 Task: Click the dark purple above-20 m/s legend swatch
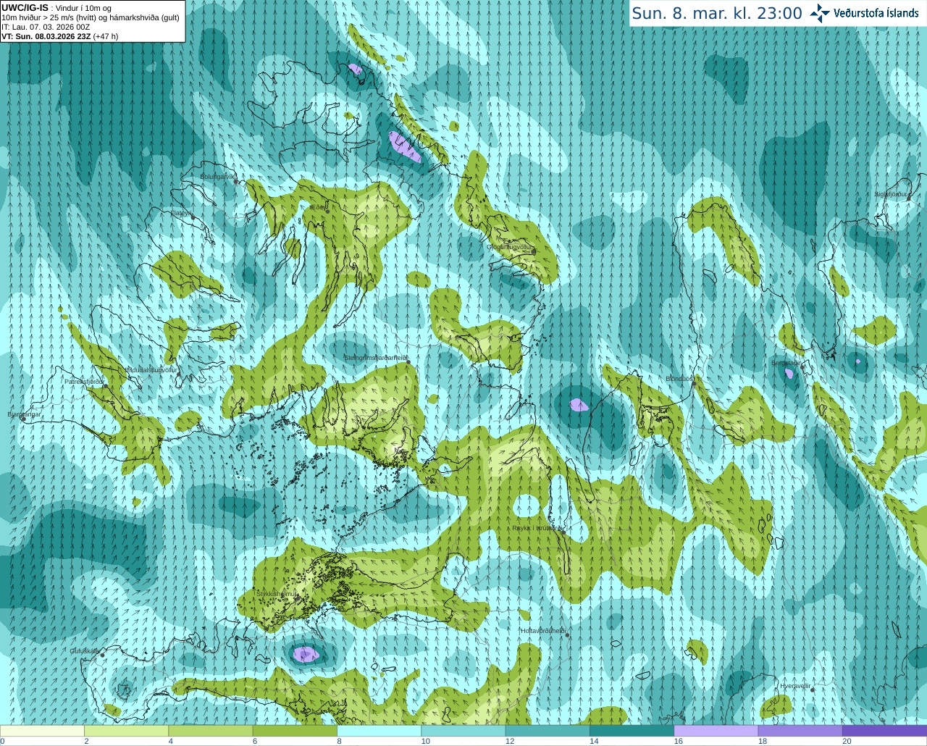[884, 731]
